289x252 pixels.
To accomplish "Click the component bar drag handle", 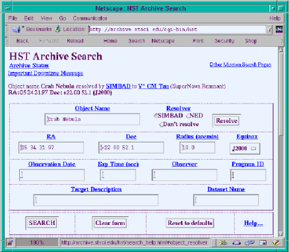I will (214, 243).
